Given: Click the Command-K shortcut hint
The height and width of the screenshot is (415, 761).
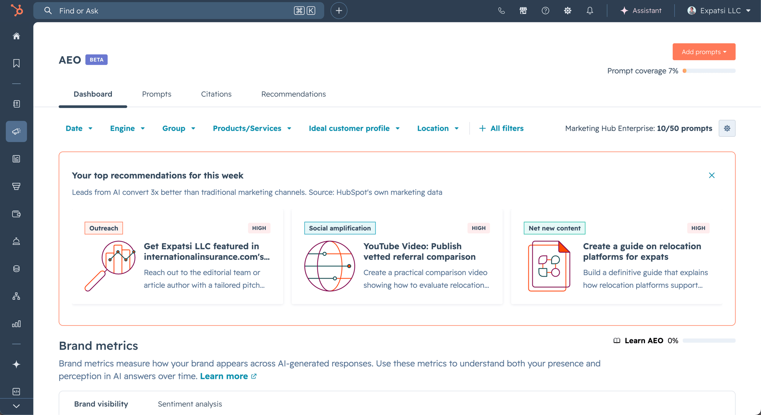Looking at the screenshot, I should (x=305, y=11).
